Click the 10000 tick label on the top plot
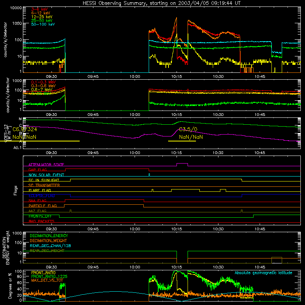 (x=16, y=8)
